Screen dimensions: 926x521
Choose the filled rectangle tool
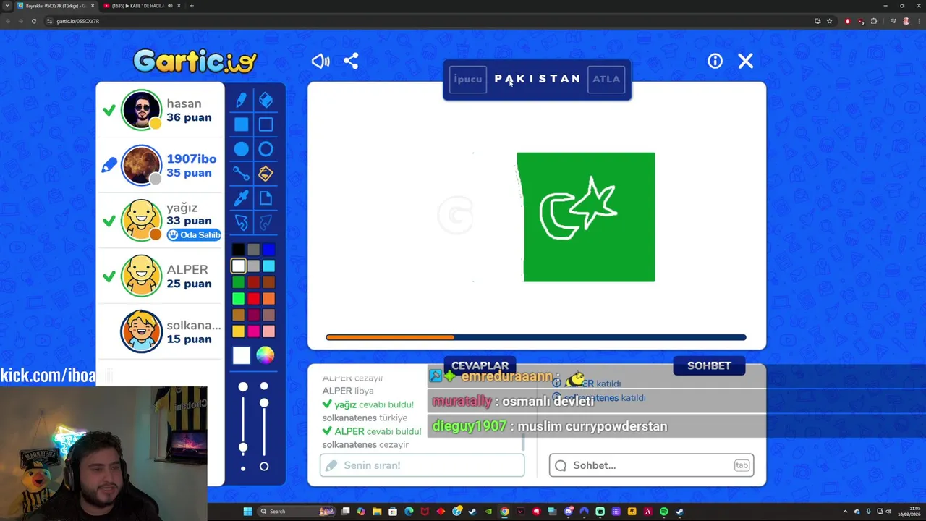point(241,124)
